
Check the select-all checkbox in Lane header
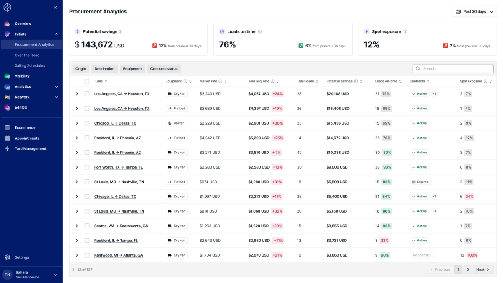click(87, 81)
